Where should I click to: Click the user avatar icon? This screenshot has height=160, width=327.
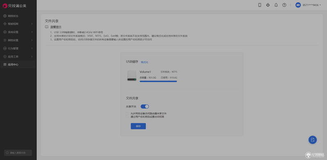pyautogui.click(x=298, y=5)
